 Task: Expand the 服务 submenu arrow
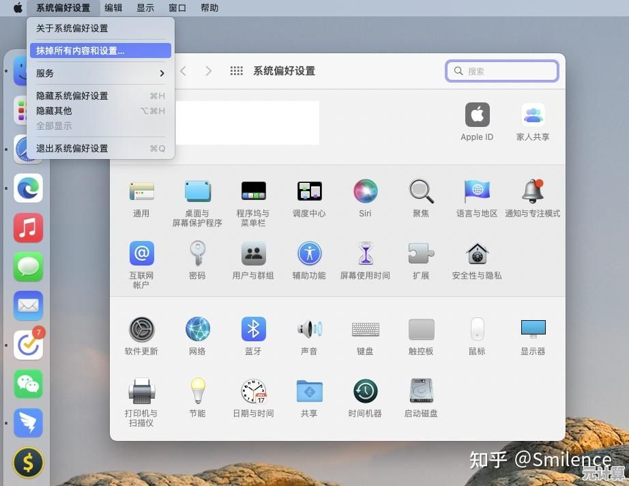pyautogui.click(x=162, y=73)
